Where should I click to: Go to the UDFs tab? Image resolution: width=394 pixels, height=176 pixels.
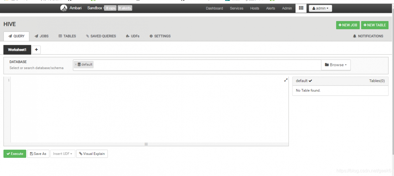[x=133, y=36]
